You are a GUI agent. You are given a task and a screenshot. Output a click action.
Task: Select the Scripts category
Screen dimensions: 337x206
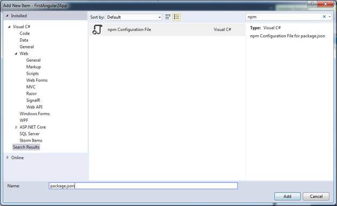coord(32,74)
